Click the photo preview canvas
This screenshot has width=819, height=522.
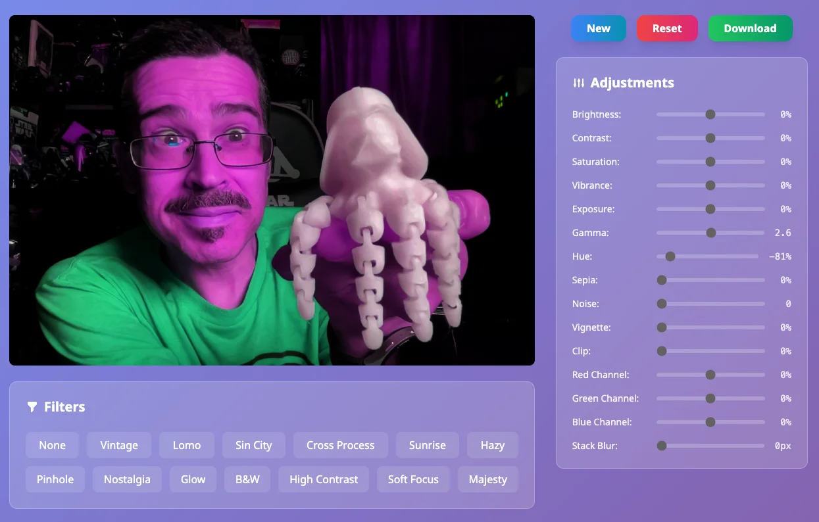272,190
